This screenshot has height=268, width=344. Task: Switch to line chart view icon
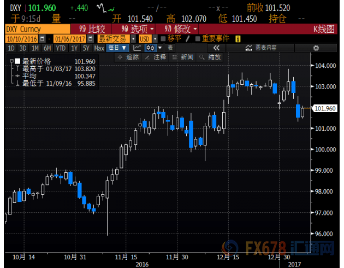tap(135, 48)
